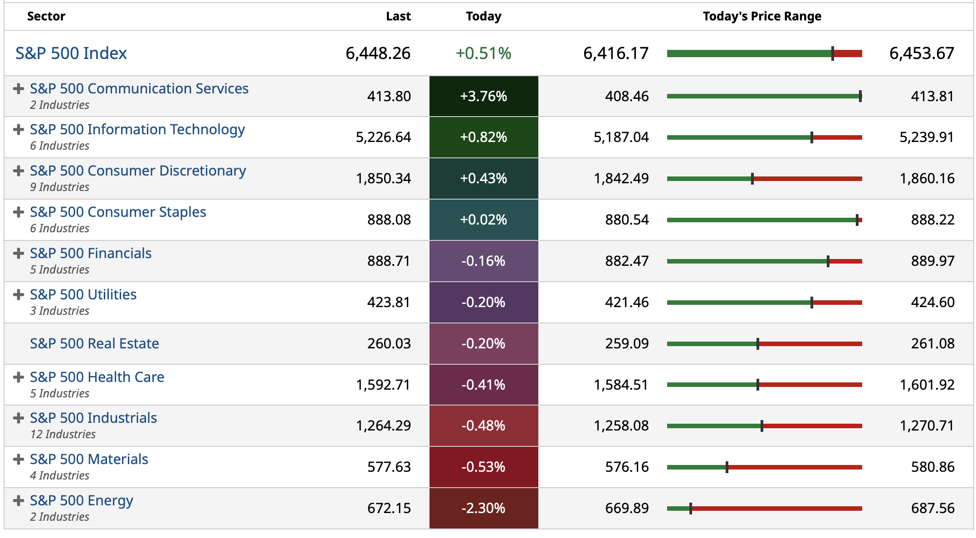Expand the Energy sector plus icon

pyautogui.click(x=19, y=501)
